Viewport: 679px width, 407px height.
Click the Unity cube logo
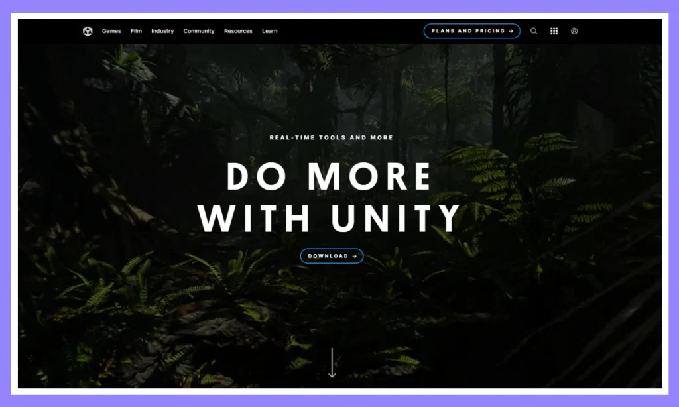88,31
